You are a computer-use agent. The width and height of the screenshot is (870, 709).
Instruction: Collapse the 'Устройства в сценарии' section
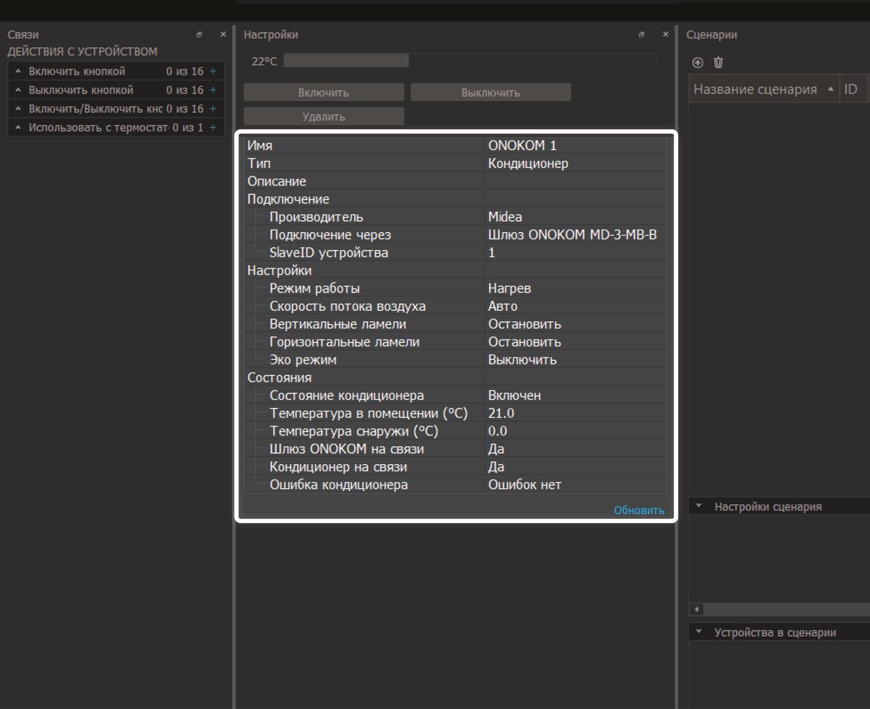tap(699, 632)
